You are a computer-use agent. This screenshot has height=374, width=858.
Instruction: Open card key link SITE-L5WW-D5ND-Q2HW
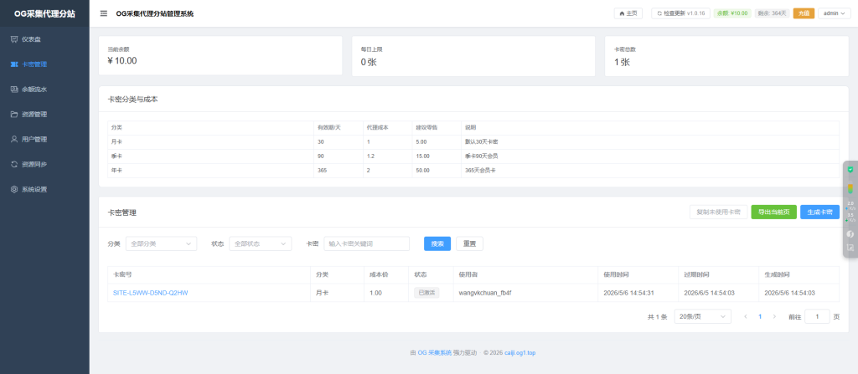[151, 293]
